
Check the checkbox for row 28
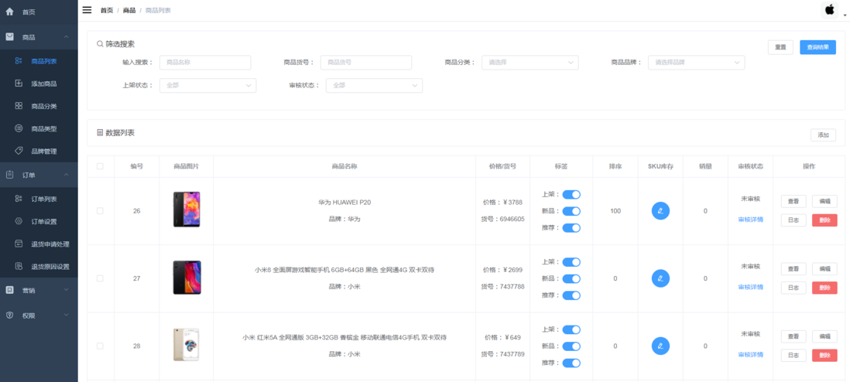[x=100, y=346]
